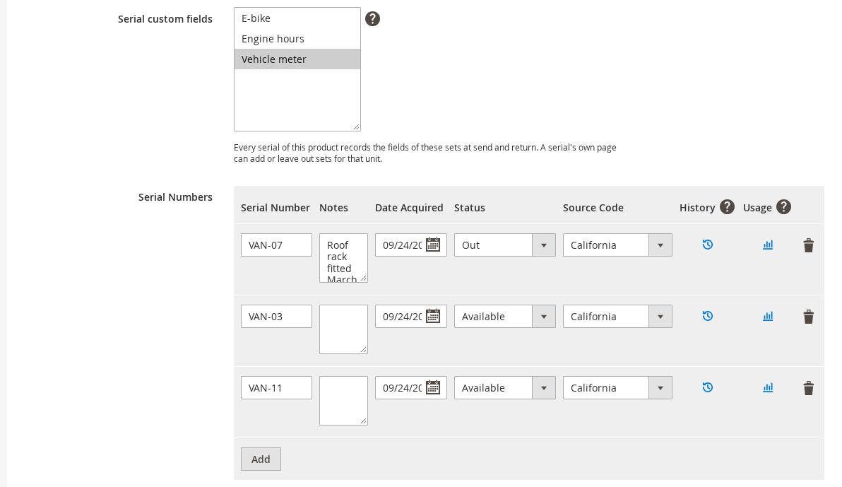Click the Serial Number column header
This screenshot has height=487, width=842.
point(275,208)
